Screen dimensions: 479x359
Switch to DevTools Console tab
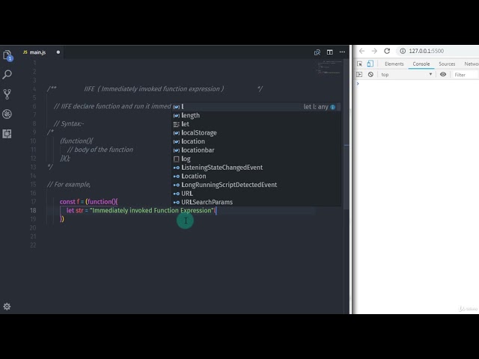421,64
